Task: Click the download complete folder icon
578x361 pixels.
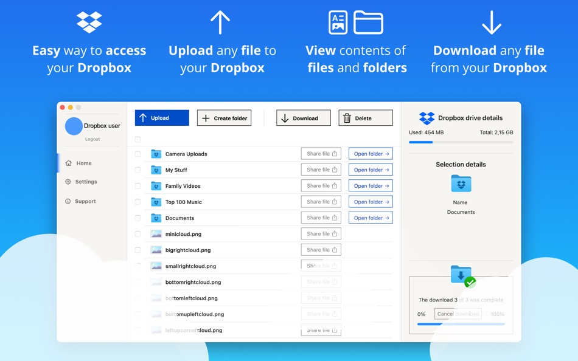Action: [462, 276]
